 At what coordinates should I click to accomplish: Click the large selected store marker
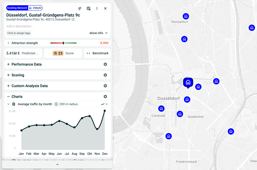point(188,82)
